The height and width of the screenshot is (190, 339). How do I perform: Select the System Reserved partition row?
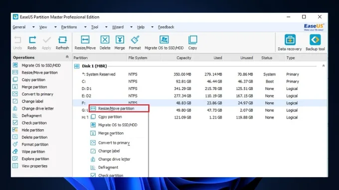(199, 74)
